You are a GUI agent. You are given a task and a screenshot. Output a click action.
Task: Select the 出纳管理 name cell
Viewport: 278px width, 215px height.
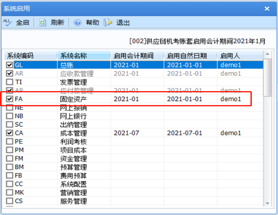[x=74, y=125]
